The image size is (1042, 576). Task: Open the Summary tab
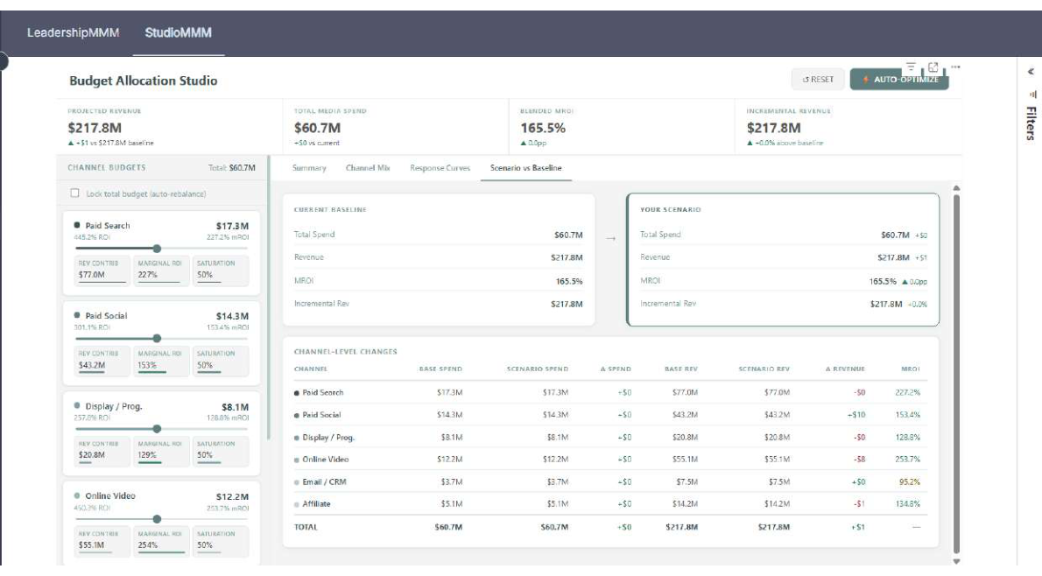click(x=309, y=168)
